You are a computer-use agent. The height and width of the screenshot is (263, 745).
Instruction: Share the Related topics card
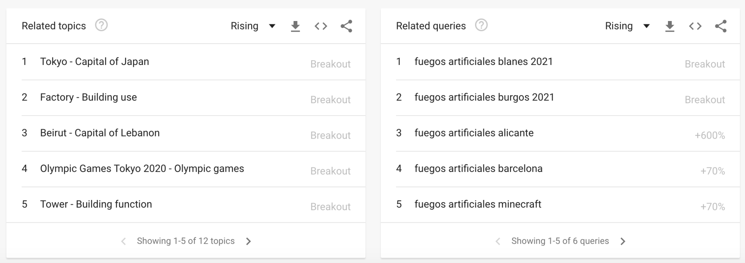pos(346,26)
